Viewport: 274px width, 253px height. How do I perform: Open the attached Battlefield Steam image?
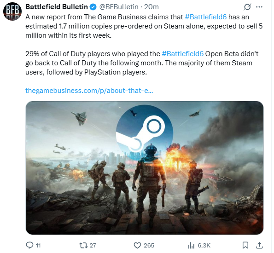click(x=145, y=168)
